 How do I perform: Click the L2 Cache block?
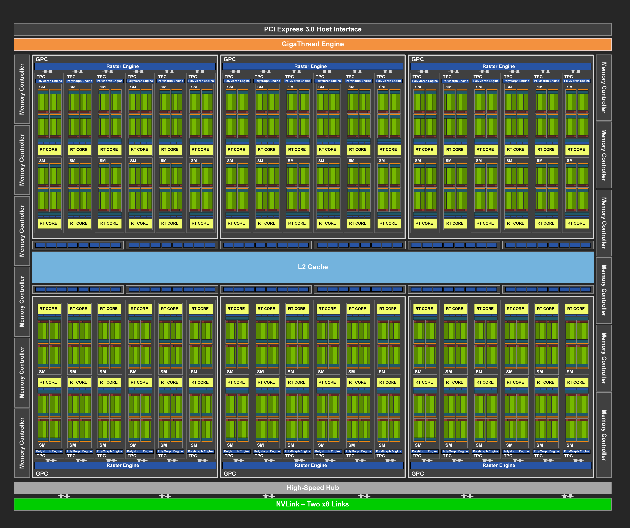[x=312, y=267]
